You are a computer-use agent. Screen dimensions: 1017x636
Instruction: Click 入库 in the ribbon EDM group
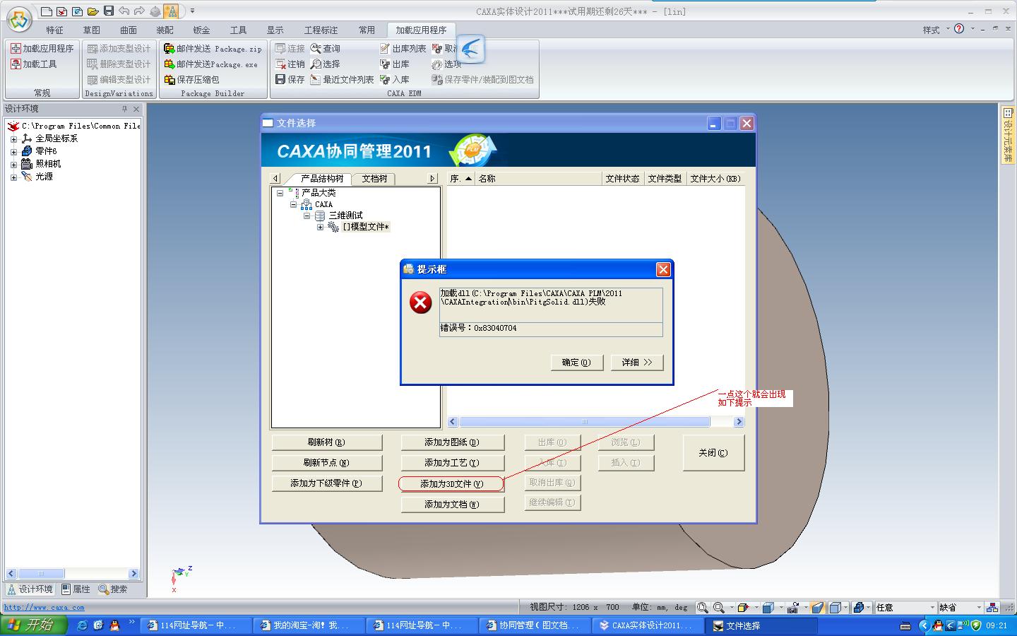tap(395, 80)
